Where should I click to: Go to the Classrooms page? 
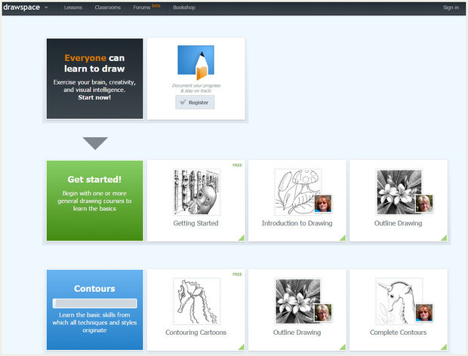pos(107,8)
